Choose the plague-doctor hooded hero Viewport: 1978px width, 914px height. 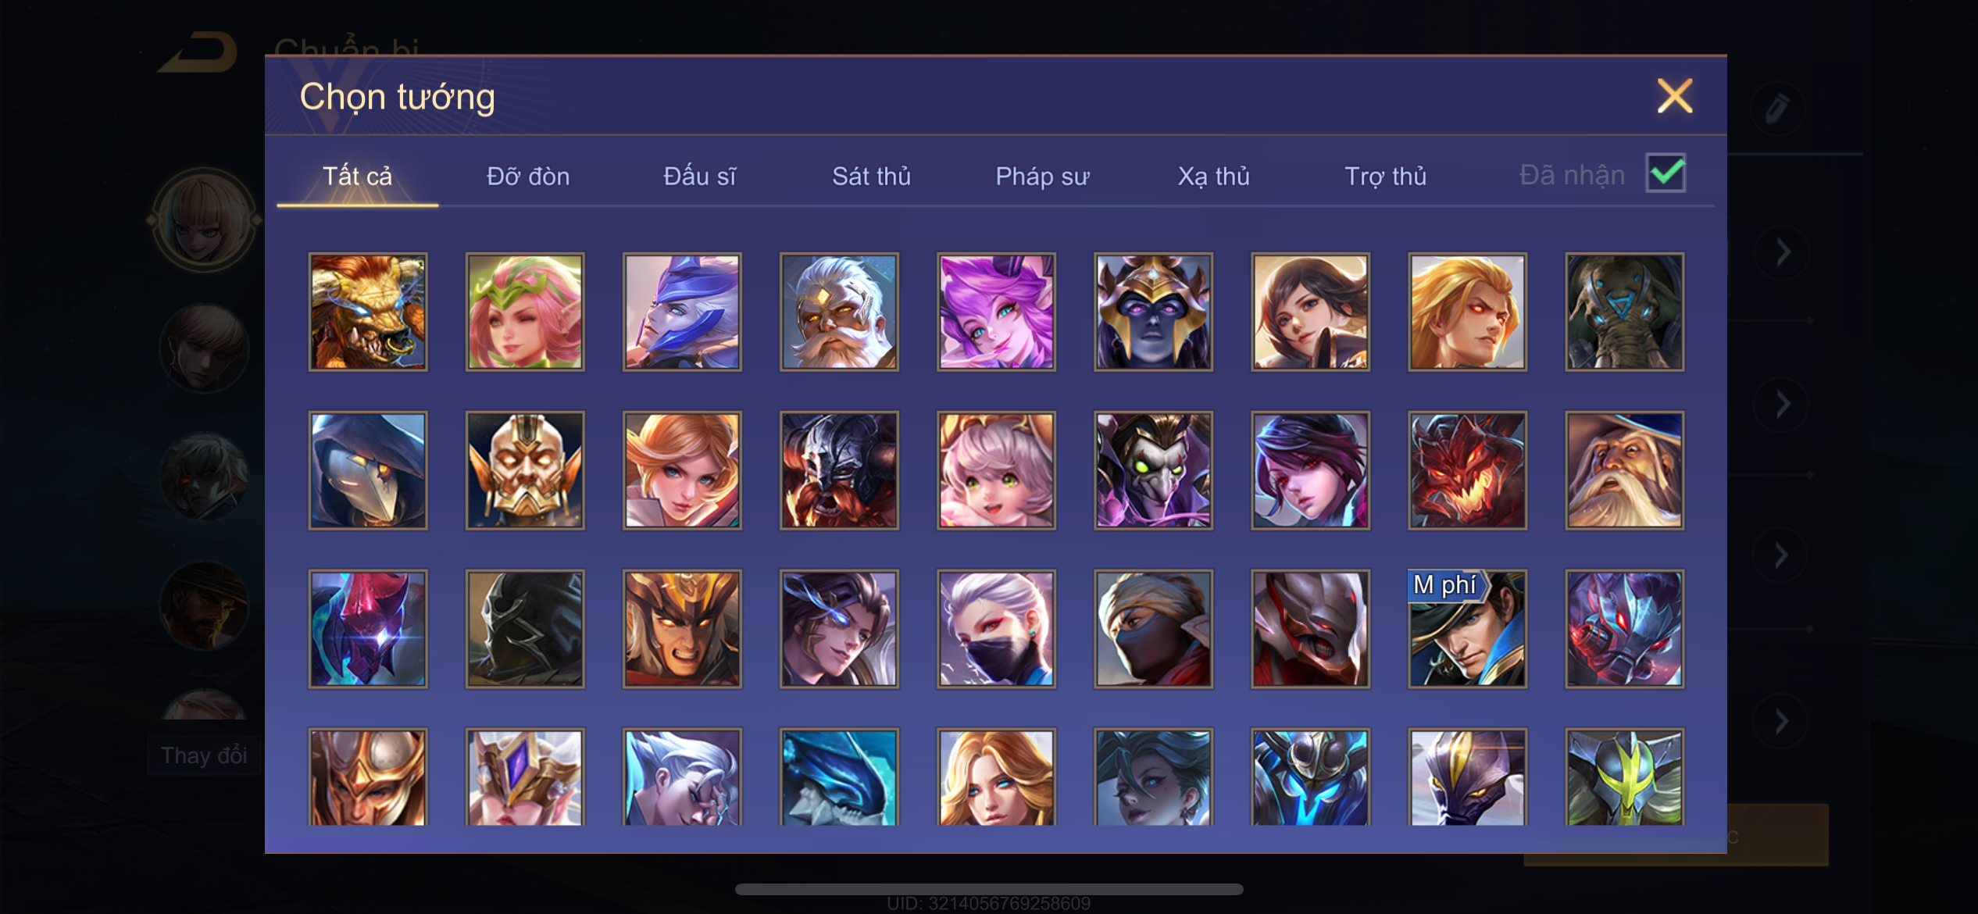point(368,470)
